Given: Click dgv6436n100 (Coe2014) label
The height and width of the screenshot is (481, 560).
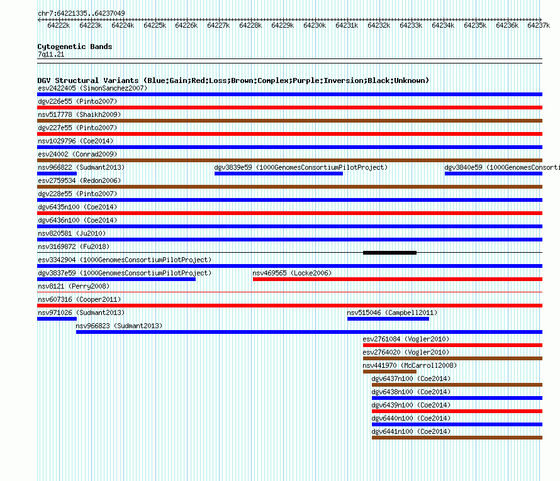Looking at the screenshot, I should (x=77, y=220).
